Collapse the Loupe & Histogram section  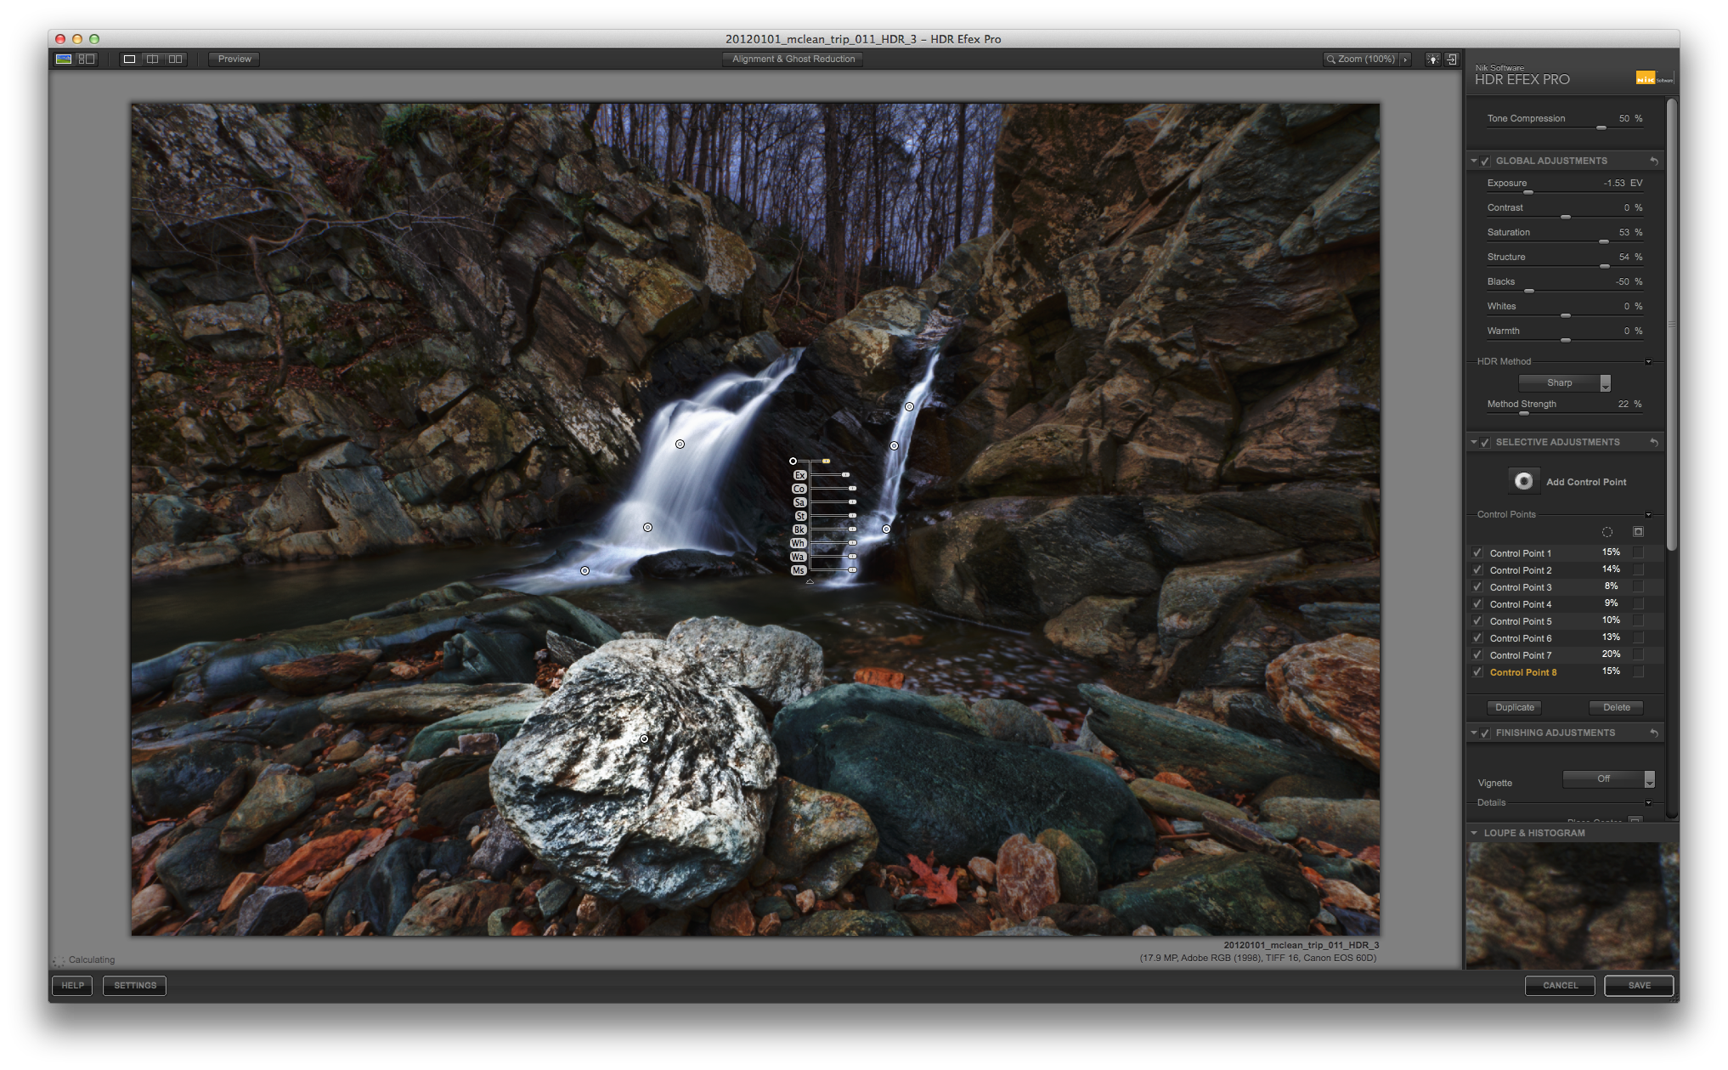click(x=1474, y=833)
